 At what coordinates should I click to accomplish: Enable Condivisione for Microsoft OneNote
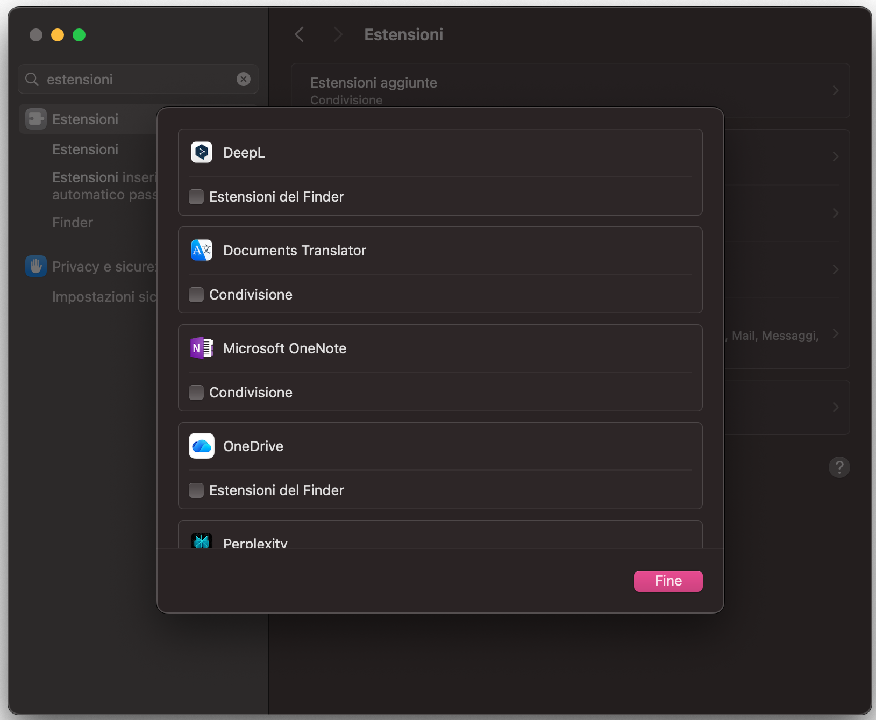tap(196, 393)
